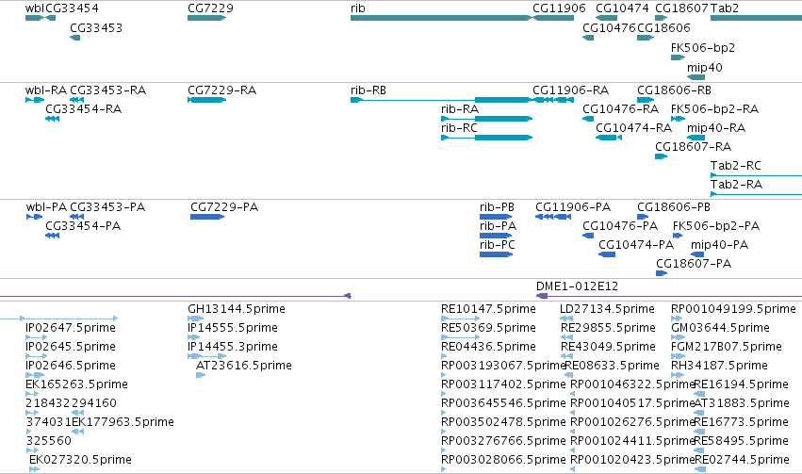Click the CG33453 gene label

pyautogui.click(x=96, y=27)
